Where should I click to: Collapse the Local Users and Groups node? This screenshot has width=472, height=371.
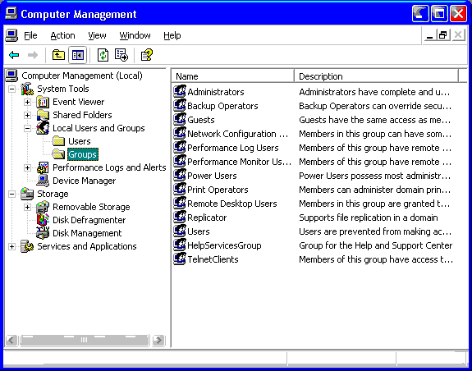tap(27, 129)
